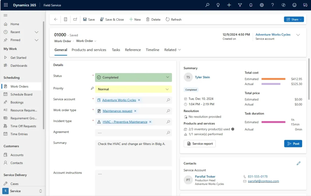
Task: Click the Service report button
Action: pos(200,144)
